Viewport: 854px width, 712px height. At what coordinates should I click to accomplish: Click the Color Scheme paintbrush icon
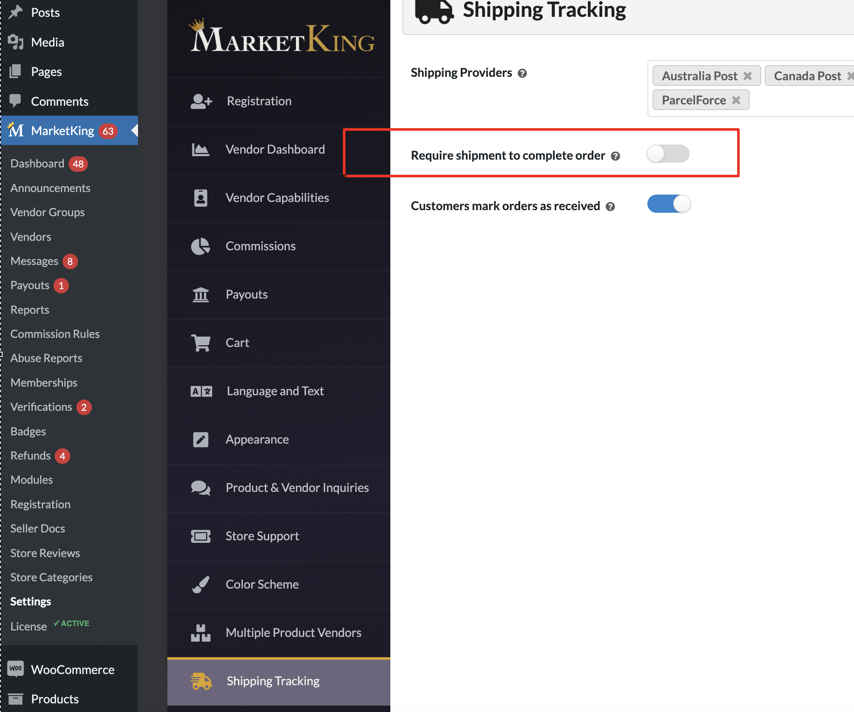click(201, 585)
